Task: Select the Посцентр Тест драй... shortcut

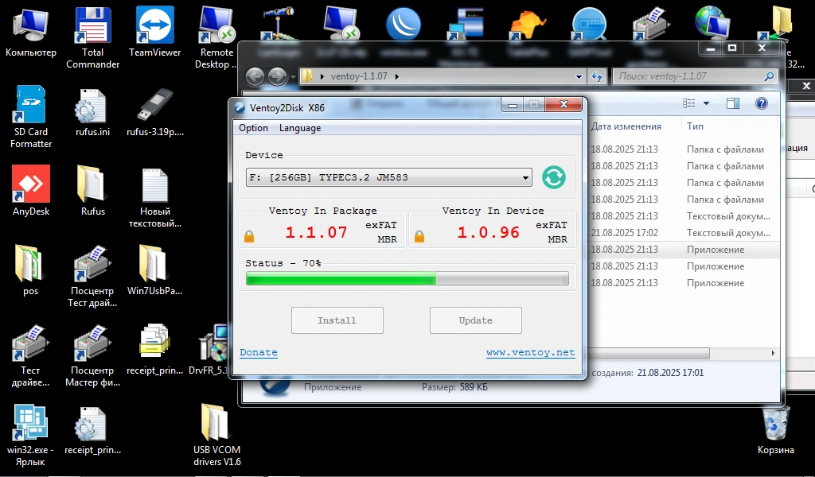Action: click(x=92, y=277)
